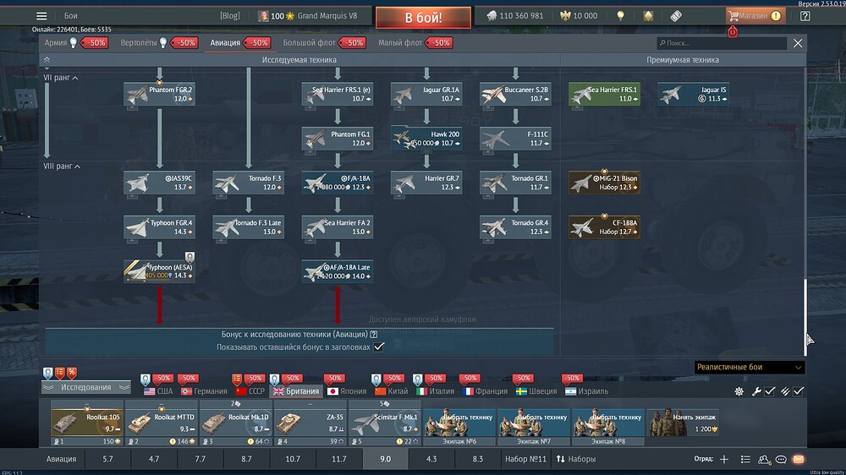Open the Реалистичные бои mode dropdown
846x475 pixels.
click(749, 368)
